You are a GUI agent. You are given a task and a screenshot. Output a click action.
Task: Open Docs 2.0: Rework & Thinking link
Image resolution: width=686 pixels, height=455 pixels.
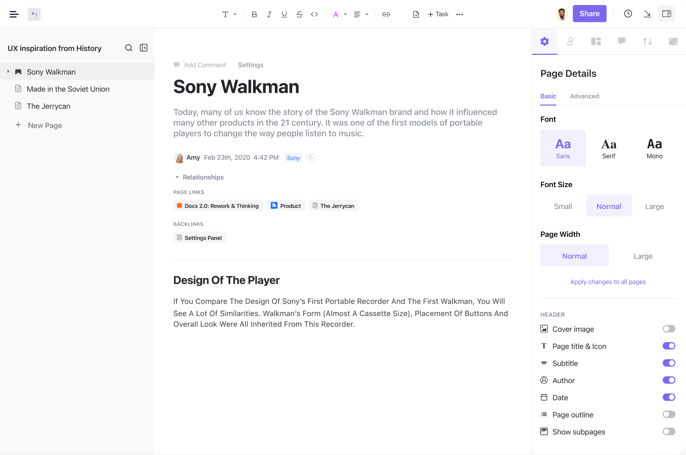click(218, 205)
